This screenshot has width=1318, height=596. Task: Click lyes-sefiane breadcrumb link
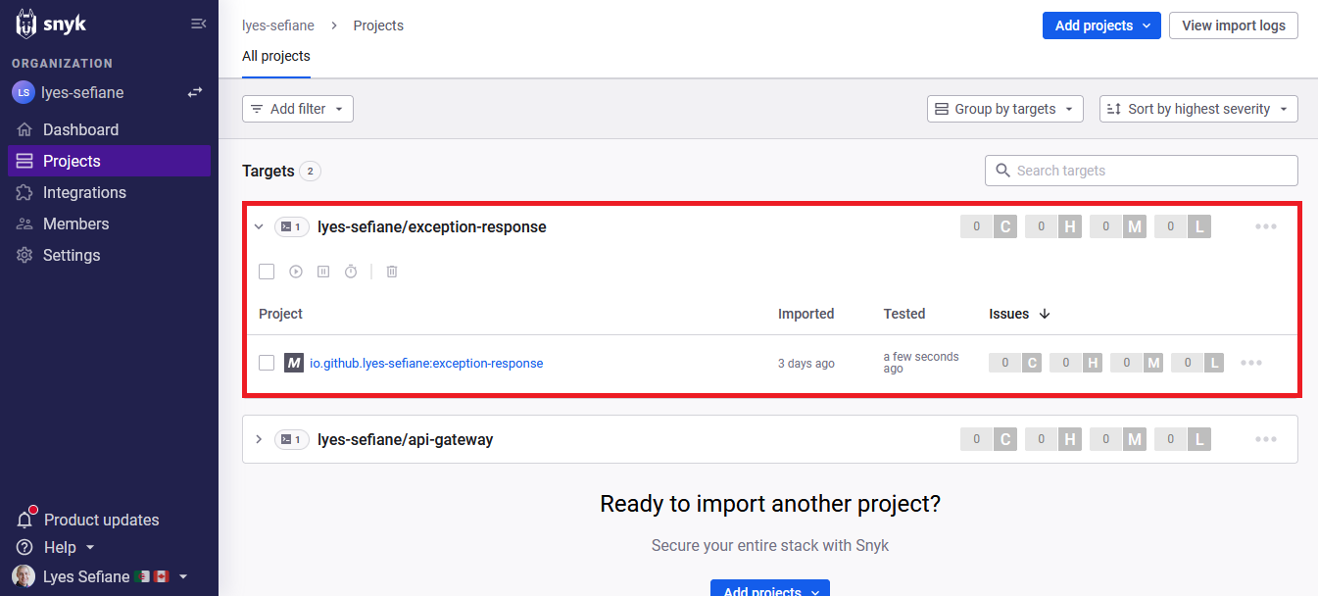[279, 25]
